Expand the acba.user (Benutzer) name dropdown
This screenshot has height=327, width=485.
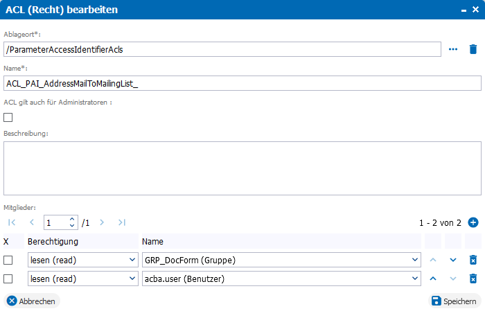coord(281,279)
